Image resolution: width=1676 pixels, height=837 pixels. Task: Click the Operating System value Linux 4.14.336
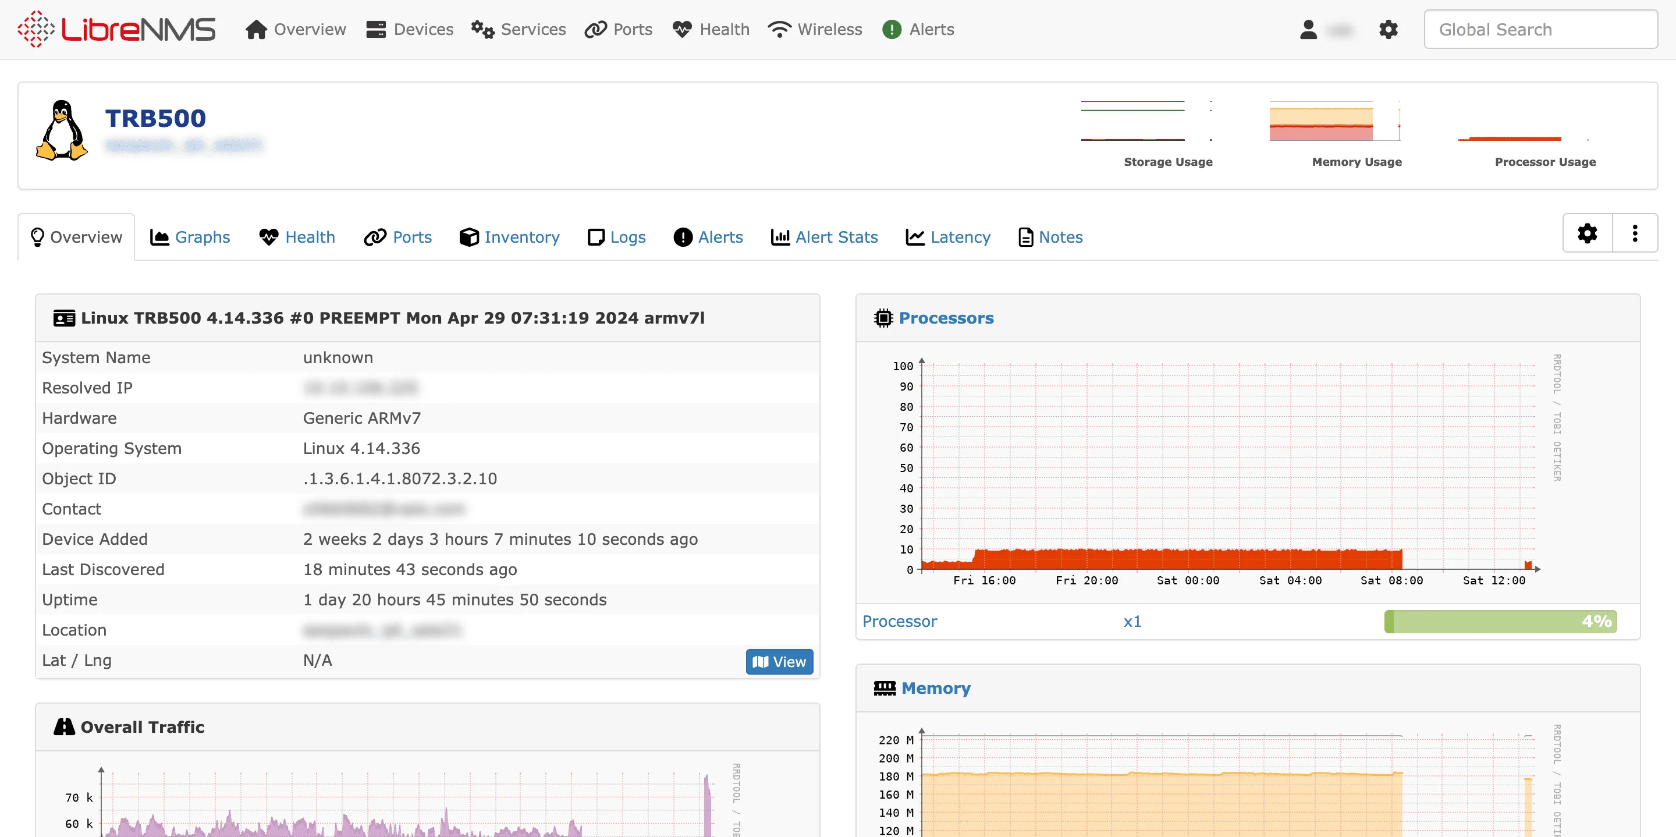tap(362, 448)
